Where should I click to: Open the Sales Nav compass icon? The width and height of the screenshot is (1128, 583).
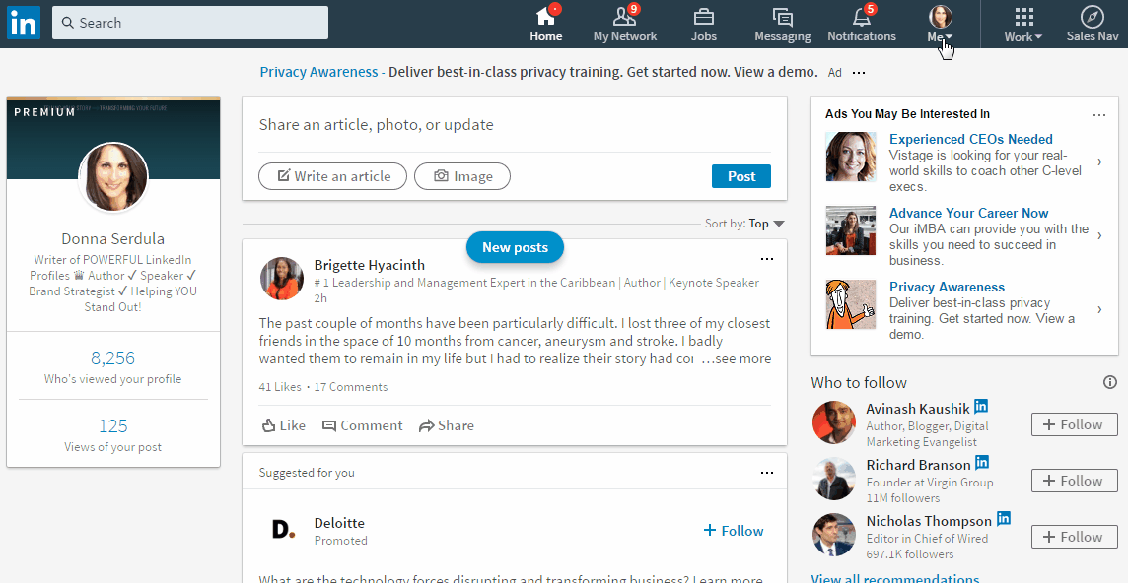coord(1093,17)
